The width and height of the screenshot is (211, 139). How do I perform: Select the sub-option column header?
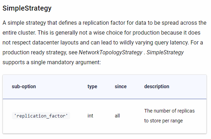[x=24, y=86]
